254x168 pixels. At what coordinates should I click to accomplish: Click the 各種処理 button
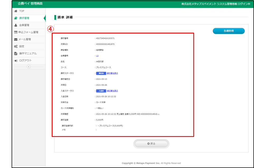tap(229, 31)
